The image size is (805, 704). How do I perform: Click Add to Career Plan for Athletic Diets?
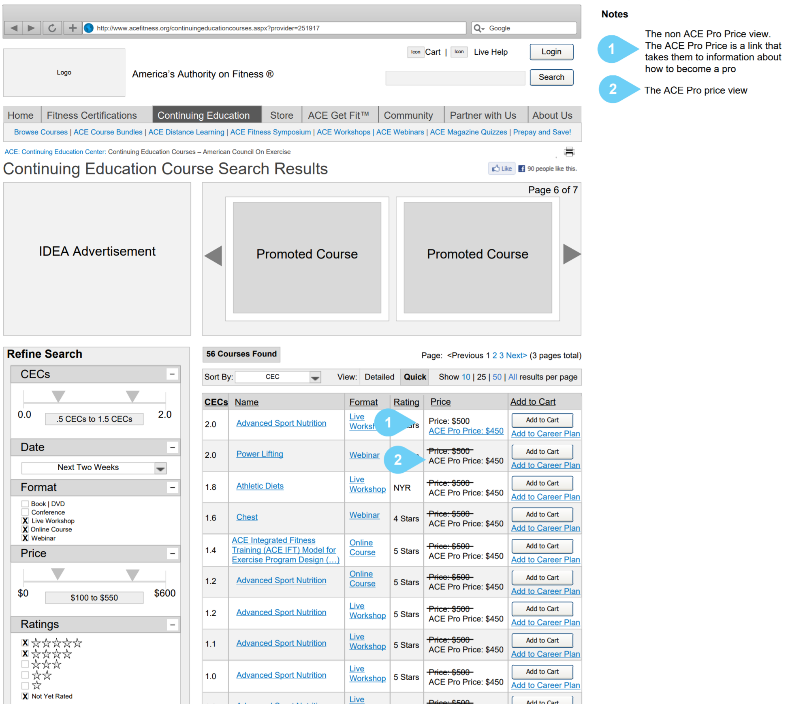pos(545,497)
